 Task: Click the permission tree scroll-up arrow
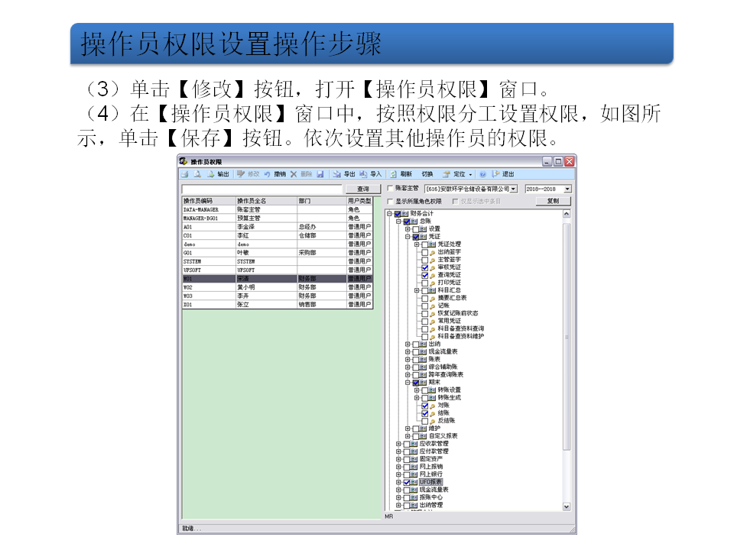[x=567, y=214]
